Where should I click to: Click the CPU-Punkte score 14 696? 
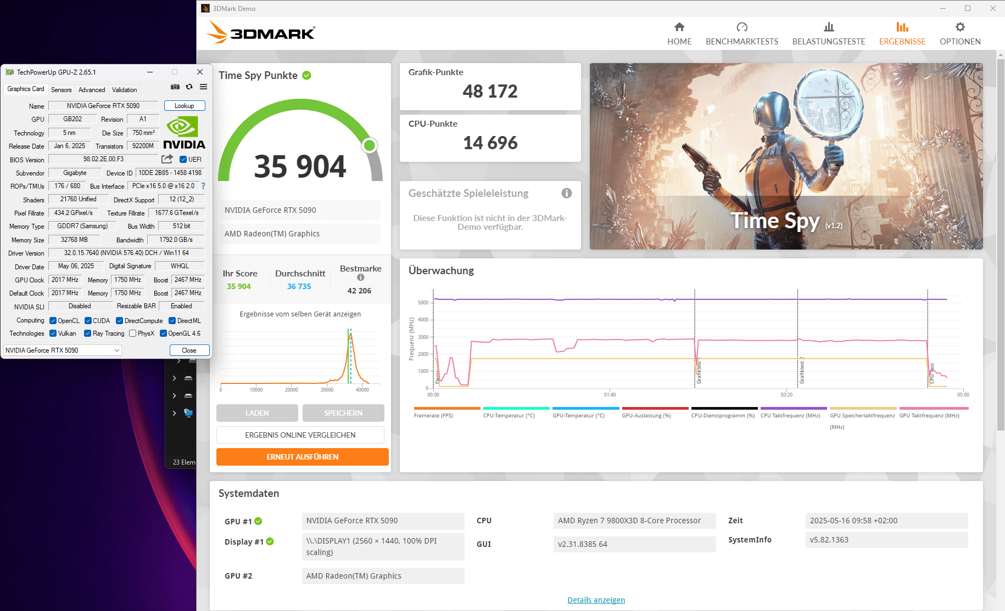(x=490, y=143)
